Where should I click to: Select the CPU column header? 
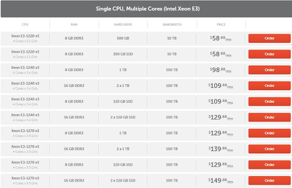click(25, 25)
